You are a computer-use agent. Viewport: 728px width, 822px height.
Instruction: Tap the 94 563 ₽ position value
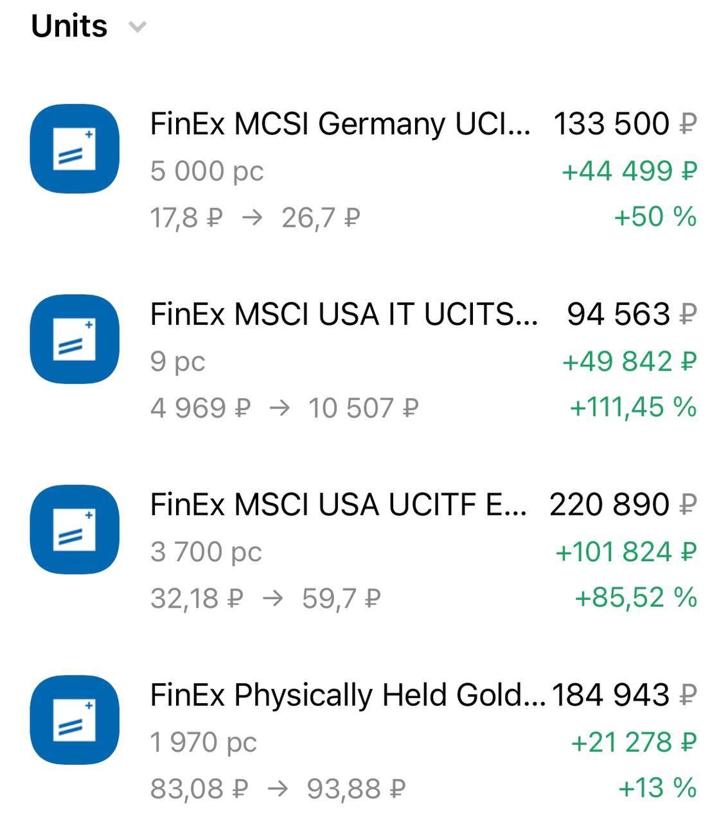631,314
